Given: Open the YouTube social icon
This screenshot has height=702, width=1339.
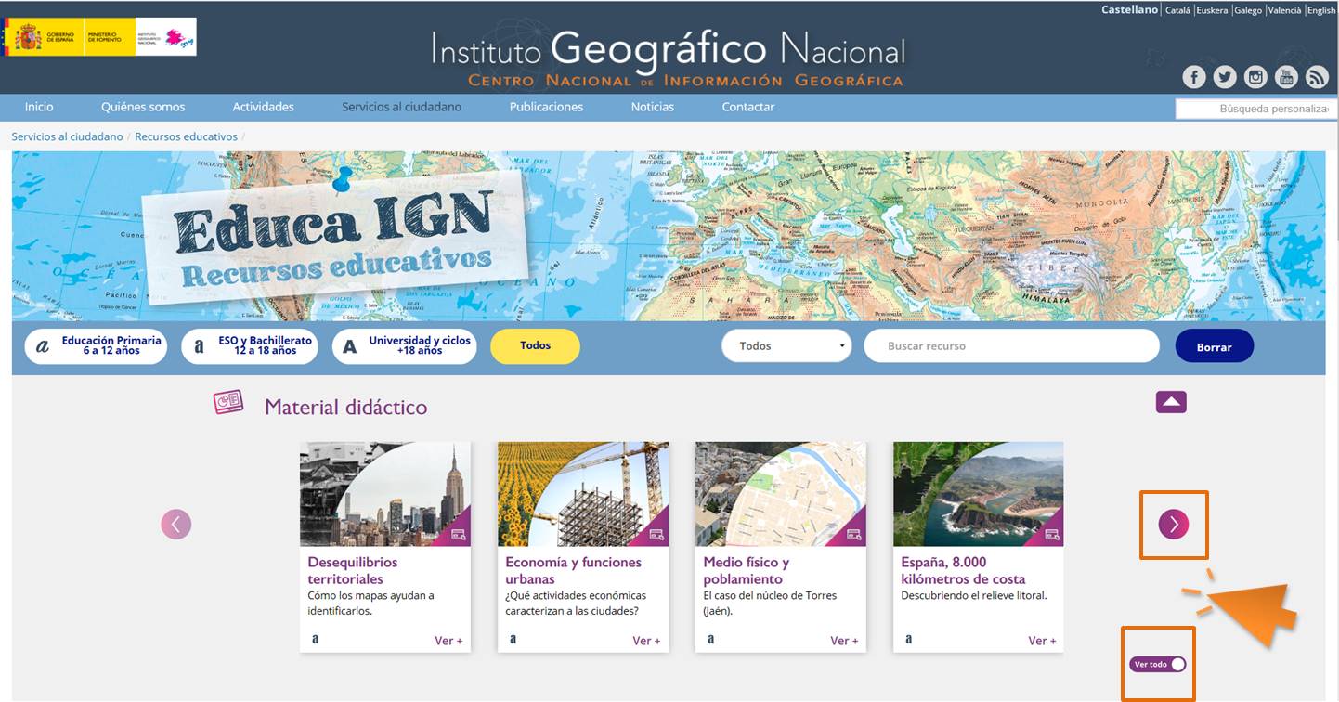Looking at the screenshot, I should pyautogui.click(x=1286, y=77).
